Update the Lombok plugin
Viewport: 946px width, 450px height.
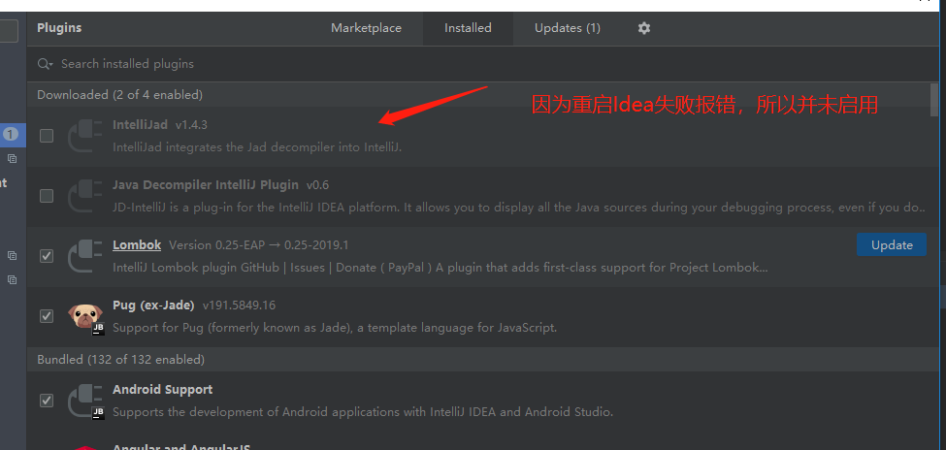(892, 245)
